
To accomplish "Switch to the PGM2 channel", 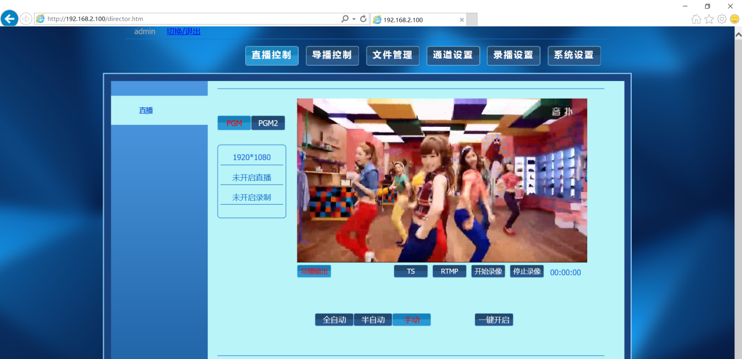I will 268,123.
